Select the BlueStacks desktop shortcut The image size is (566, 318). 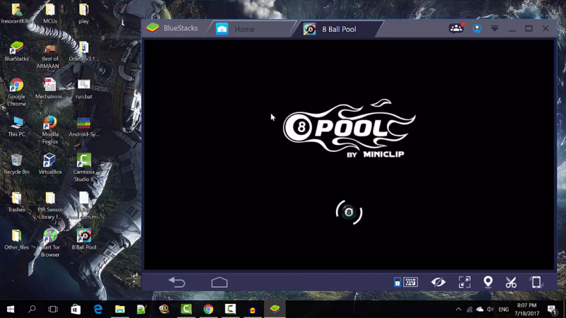pyautogui.click(x=16, y=51)
